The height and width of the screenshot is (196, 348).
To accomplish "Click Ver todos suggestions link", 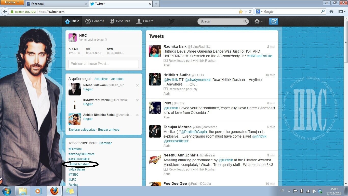I will pos(117,79).
